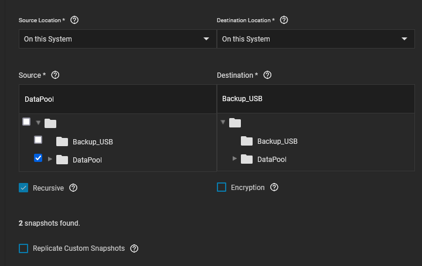Image resolution: width=422 pixels, height=266 pixels.
Task: Uncheck the DataPool source checkbox
Action: tap(38, 158)
